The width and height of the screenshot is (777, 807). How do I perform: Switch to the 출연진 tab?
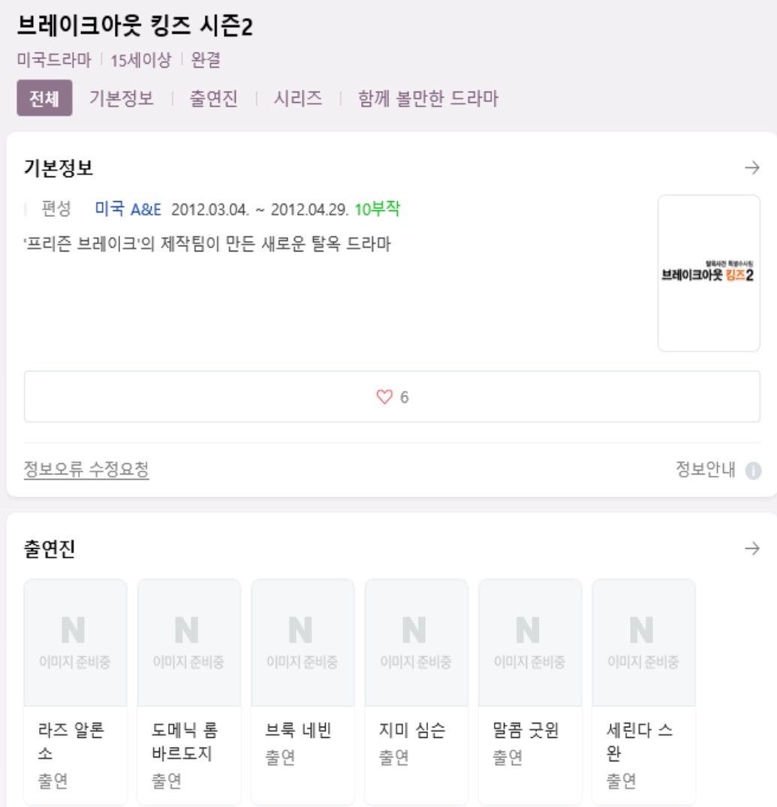click(213, 98)
